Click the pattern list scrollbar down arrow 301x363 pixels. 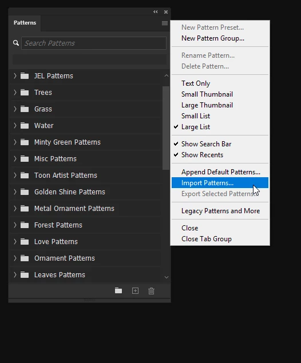click(x=167, y=277)
